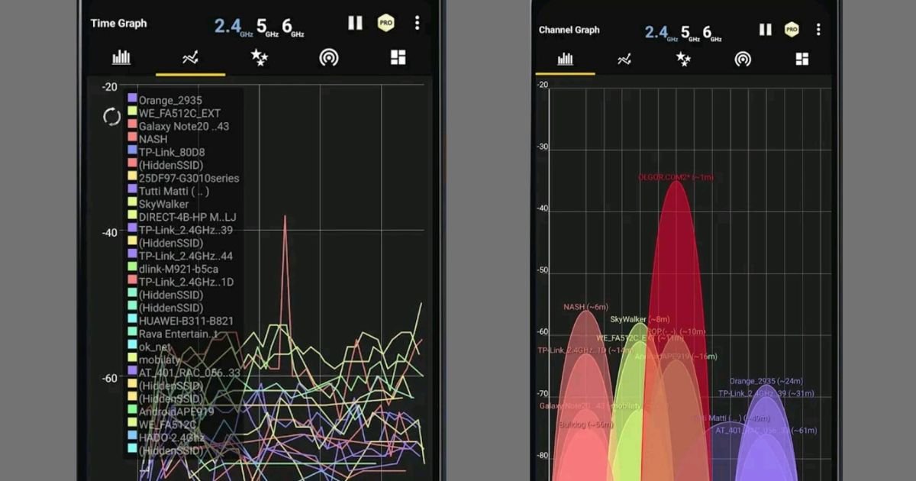Switch to 6 GHz band on Channel Graph screen

point(712,33)
